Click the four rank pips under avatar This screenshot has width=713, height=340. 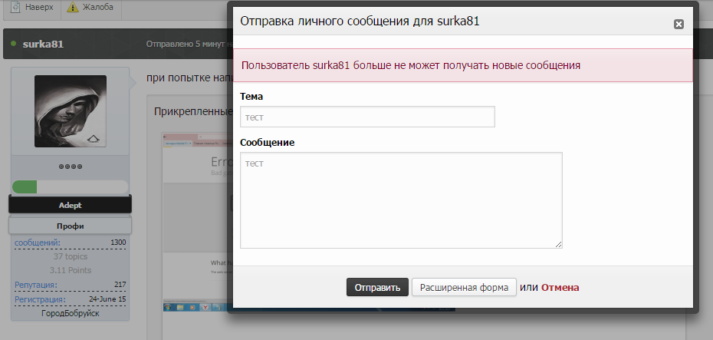coord(71,167)
